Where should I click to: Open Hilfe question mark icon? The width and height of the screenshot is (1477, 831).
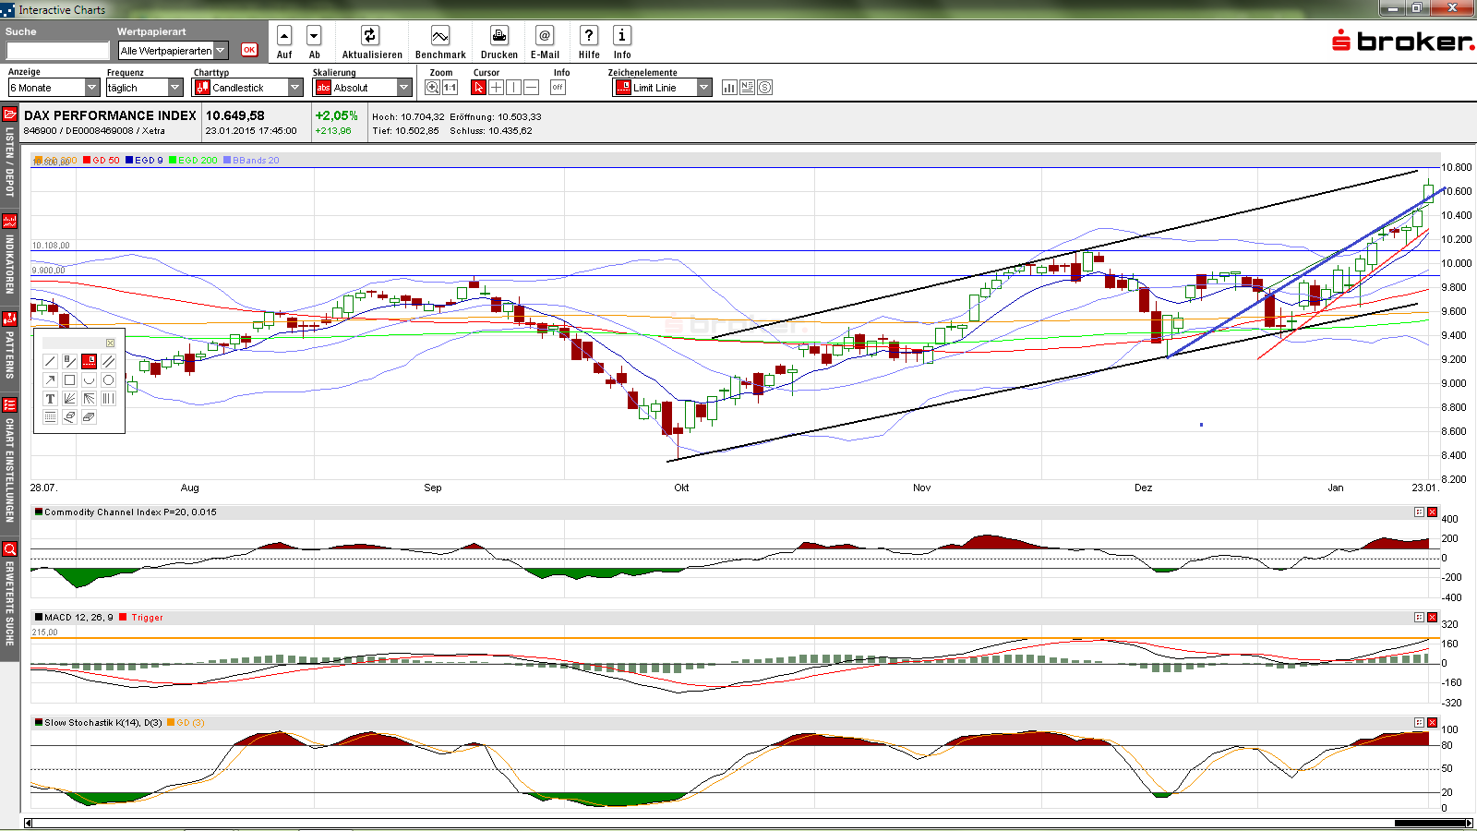click(x=589, y=36)
